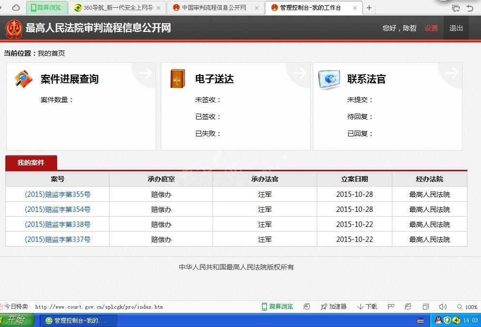Select the 管理控制台-我的工作台 tab

tap(313, 8)
